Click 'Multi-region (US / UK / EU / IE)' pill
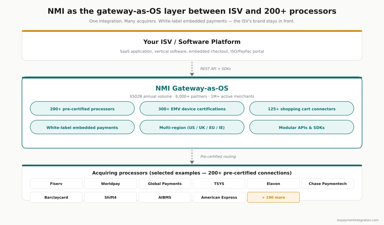This screenshot has height=225, width=384. point(192,127)
